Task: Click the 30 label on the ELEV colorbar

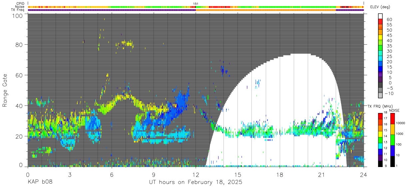Action: pyautogui.click(x=389, y=51)
